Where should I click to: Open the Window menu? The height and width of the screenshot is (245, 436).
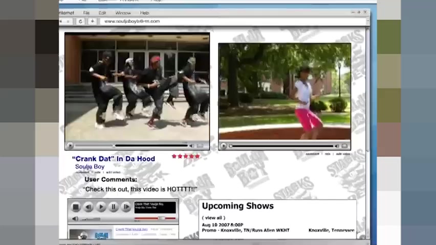[x=123, y=13]
